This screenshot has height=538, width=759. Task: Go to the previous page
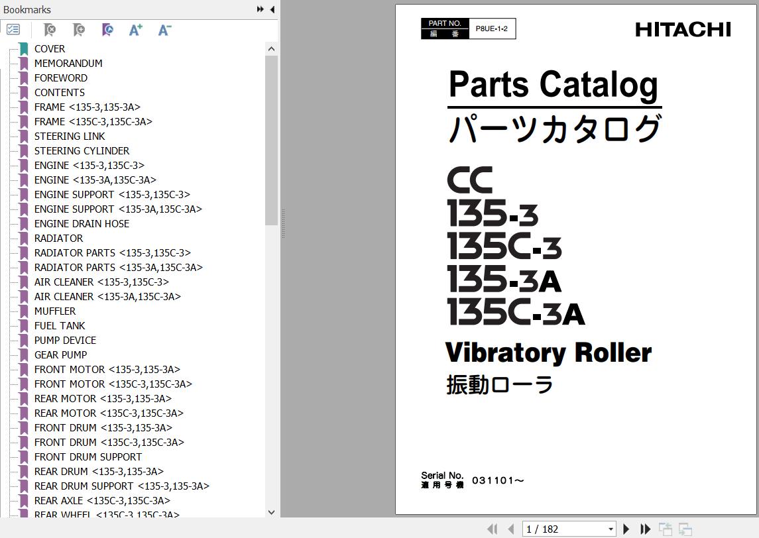pos(510,529)
